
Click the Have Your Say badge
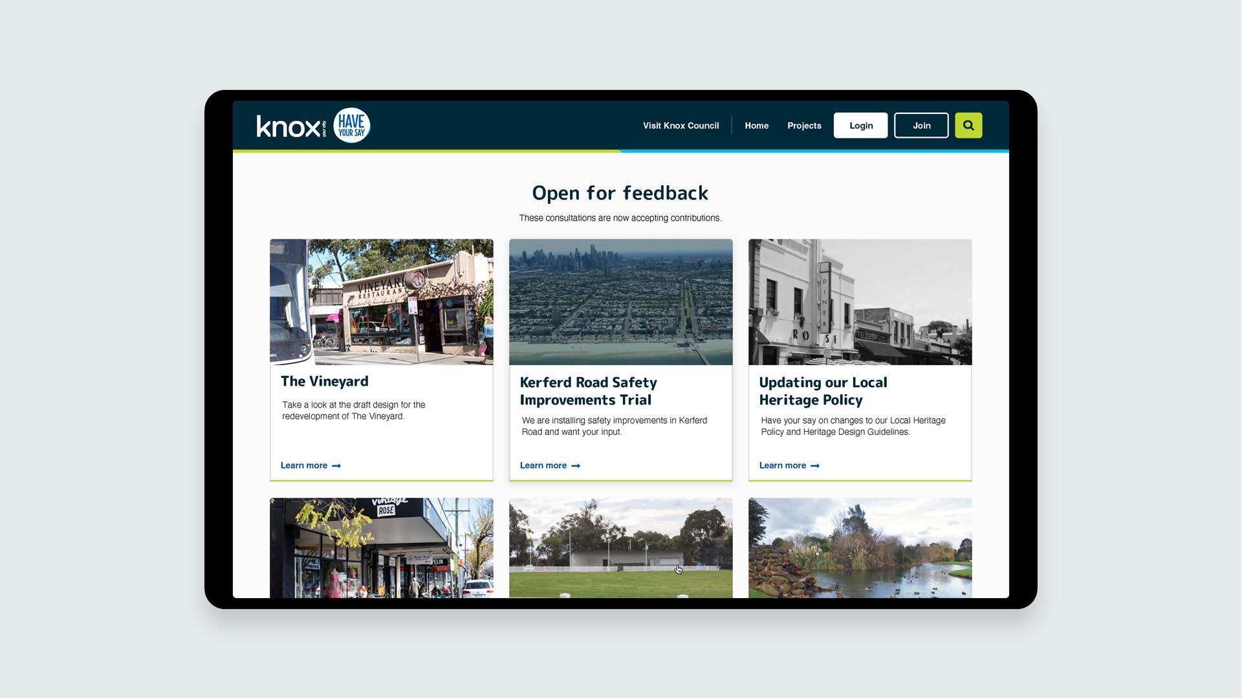(x=351, y=126)
